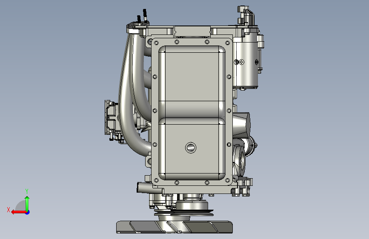
Task: Click the green Y axis arrow of the triad
Action: 27,204
